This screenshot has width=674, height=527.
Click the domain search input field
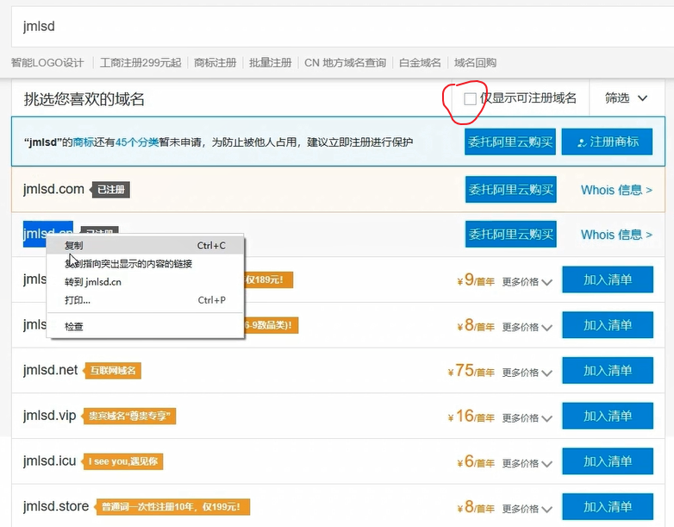click(336, 27)
